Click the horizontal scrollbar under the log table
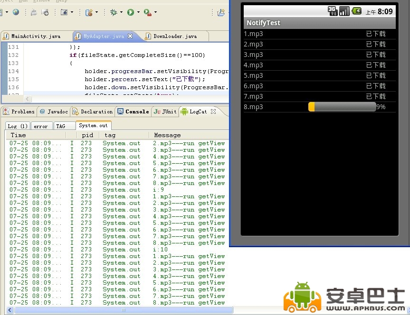The height and width of the screenshot is (315, 410). point(124,310)
